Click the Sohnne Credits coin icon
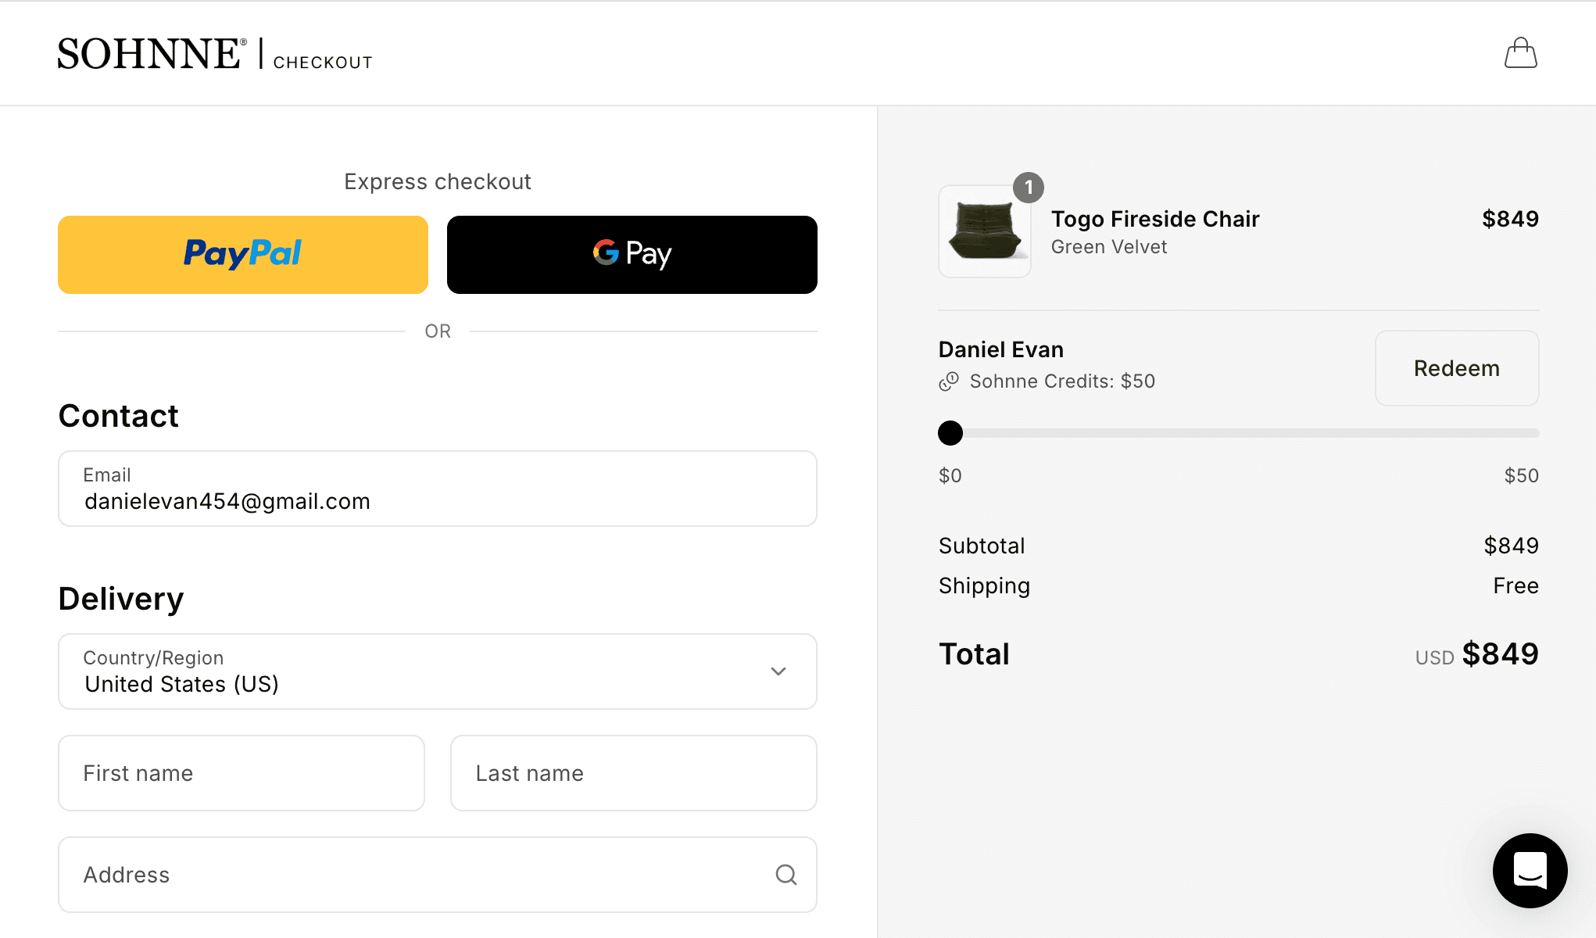This screenshot has width=1596, height=938. pos(949,381)
